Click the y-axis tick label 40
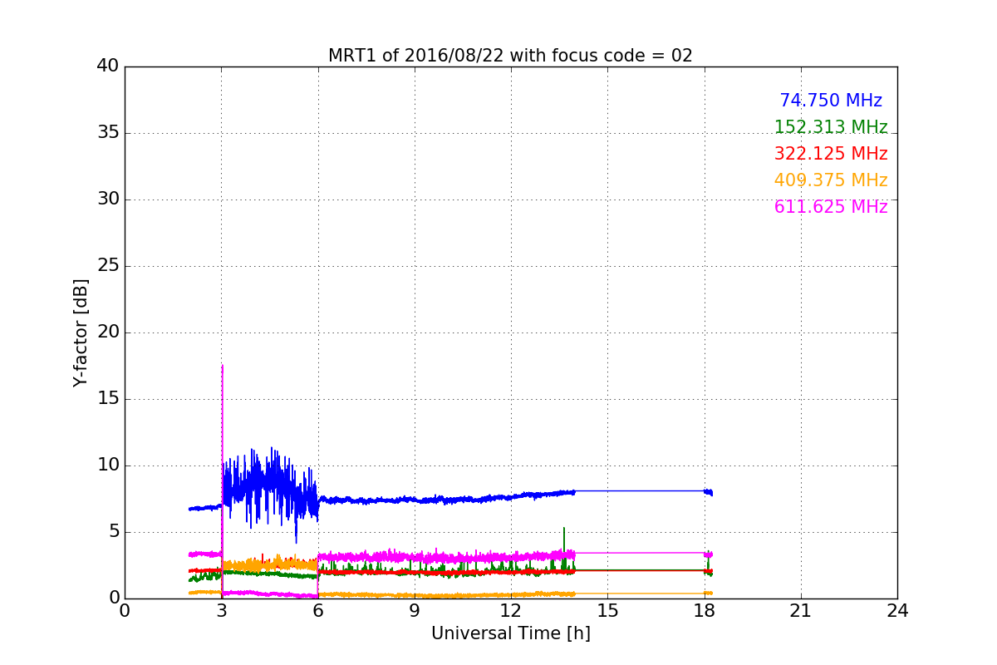 [108, 66]
